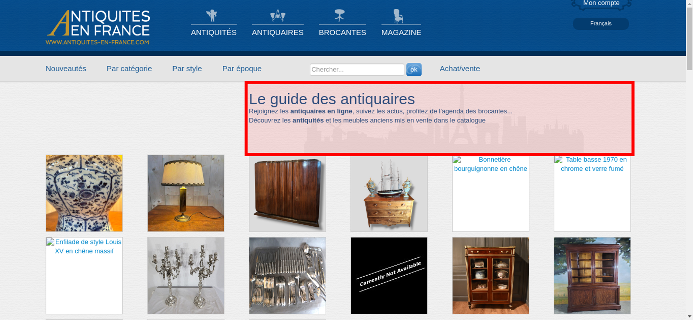Open Table basse 1970 en chrome listing
This screenshot has width=693, height=320.
(x=592, y=193)
